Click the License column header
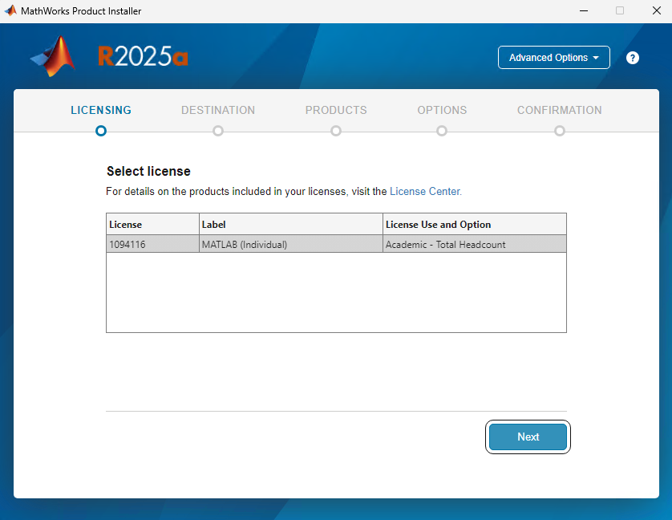 [152, 224]
